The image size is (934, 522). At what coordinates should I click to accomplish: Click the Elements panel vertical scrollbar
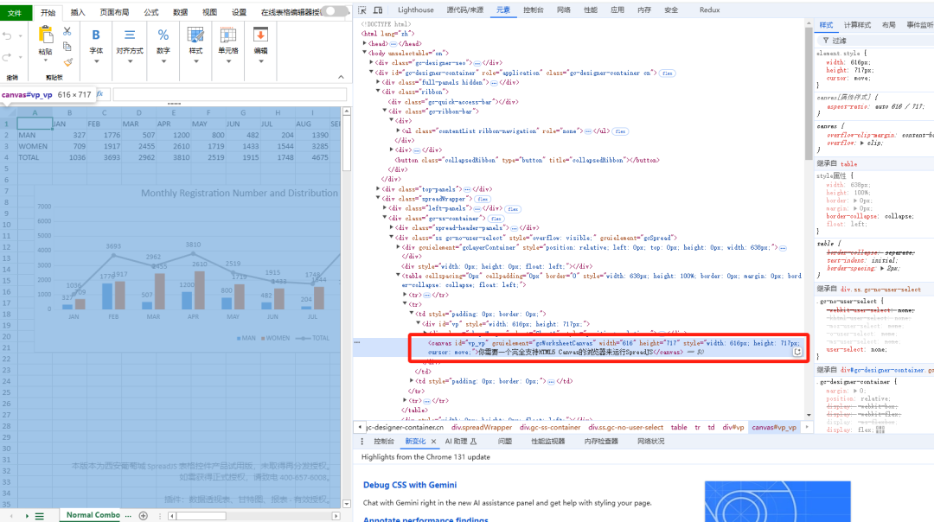[x=809, y=95]
